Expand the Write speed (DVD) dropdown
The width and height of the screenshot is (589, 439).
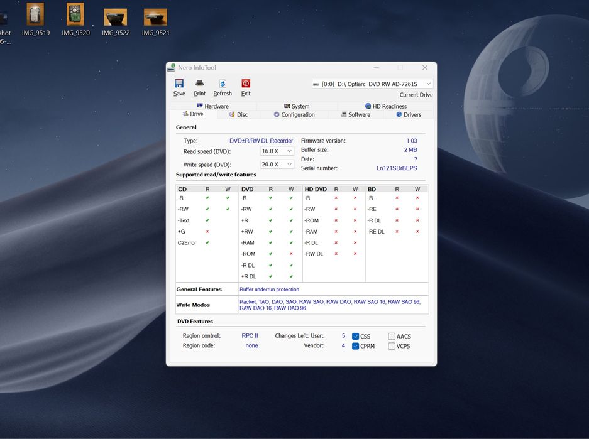click(x=277, y=165)
